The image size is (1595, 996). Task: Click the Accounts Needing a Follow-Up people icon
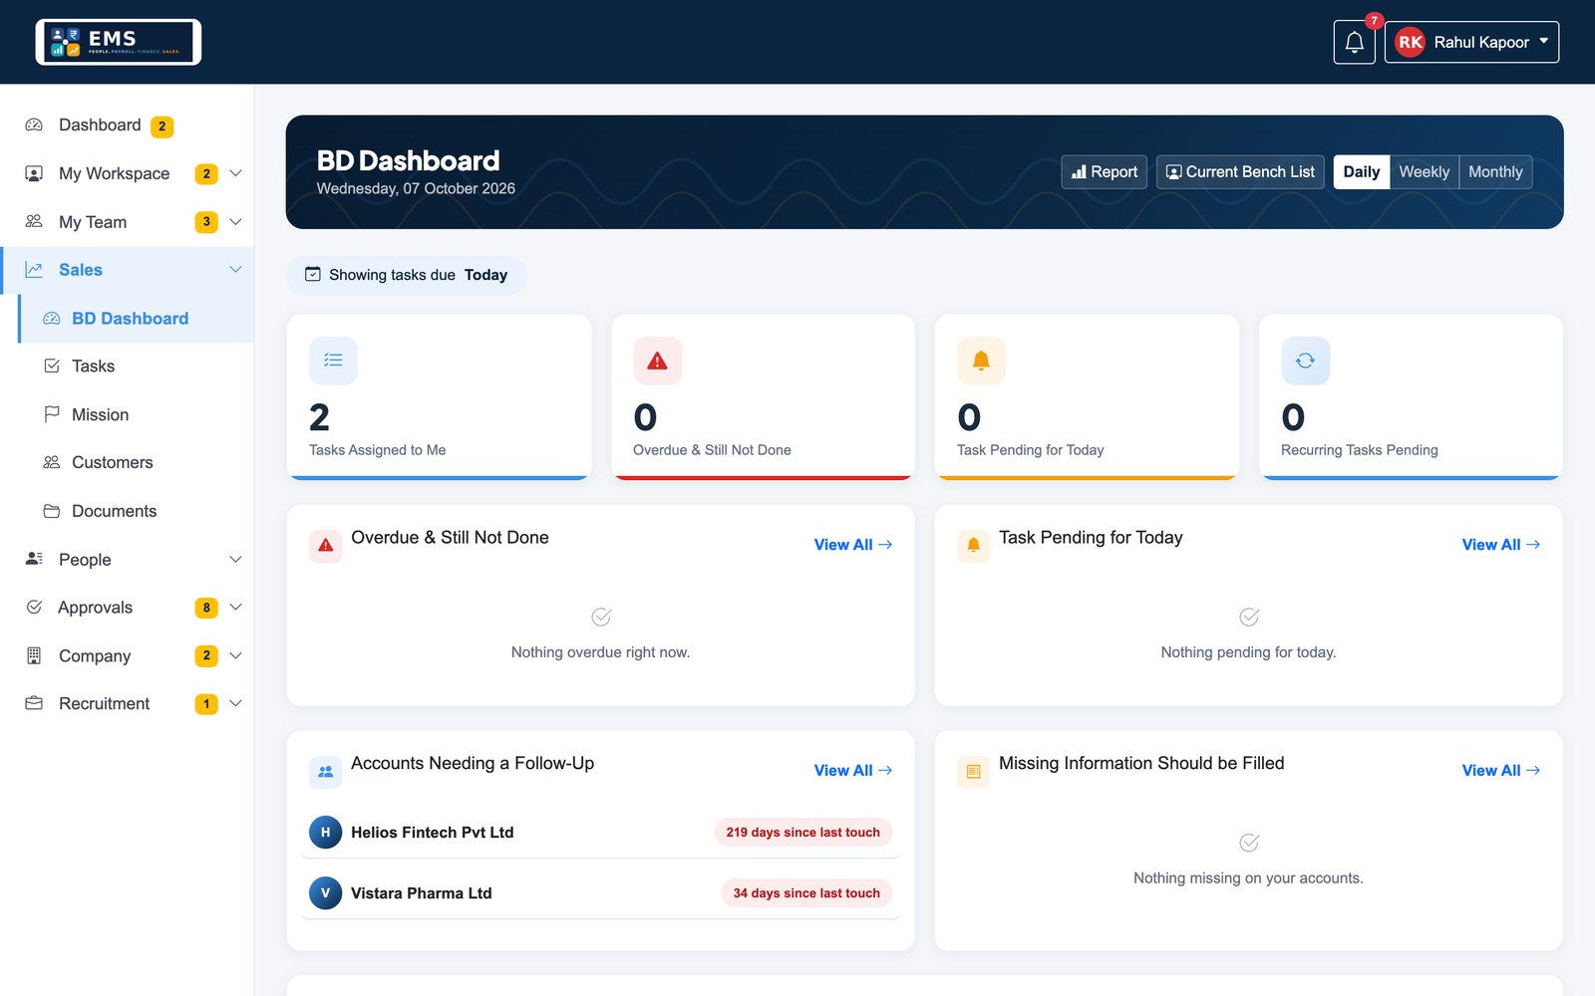click(325, 772)
